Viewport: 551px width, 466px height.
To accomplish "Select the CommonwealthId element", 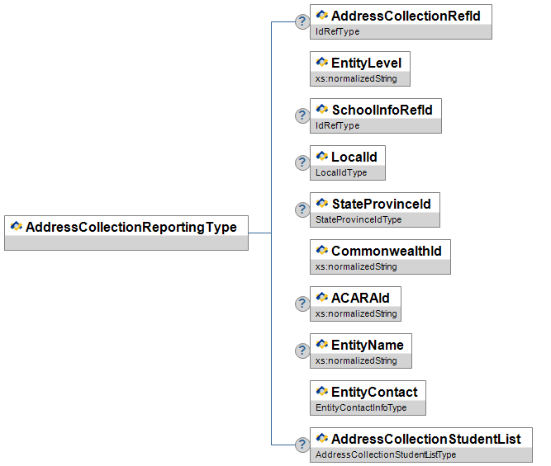I will pyautogui.click(x=386, y=251).
